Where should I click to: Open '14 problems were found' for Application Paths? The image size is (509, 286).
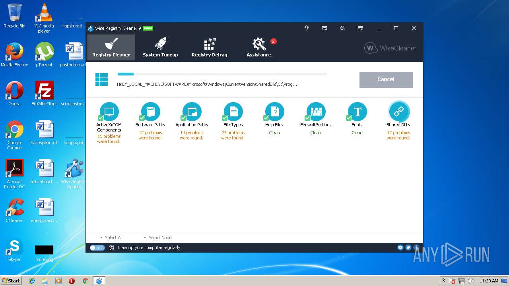pos(192,135)
